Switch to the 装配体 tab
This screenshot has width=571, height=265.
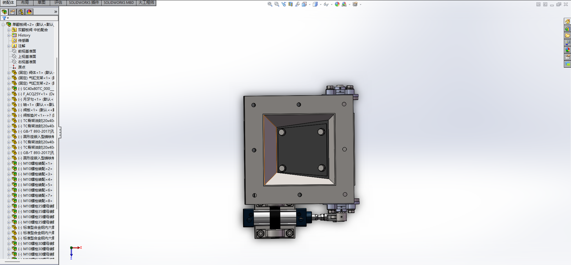point(8,3)
